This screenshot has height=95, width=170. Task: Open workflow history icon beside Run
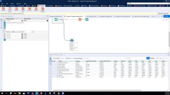point(162,16)
